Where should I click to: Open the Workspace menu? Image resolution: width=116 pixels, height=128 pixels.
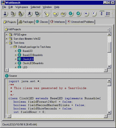22,7
